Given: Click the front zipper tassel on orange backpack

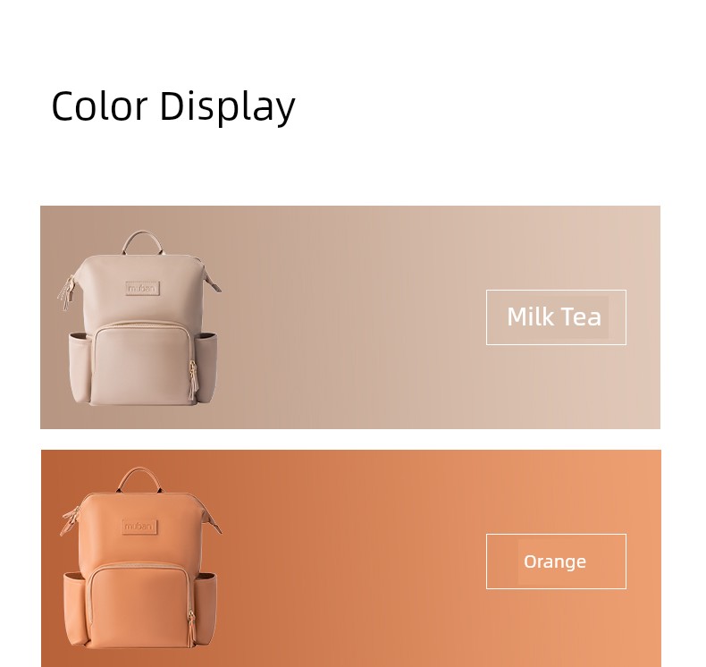Looking at the screenshot, I should coord(191,629).
